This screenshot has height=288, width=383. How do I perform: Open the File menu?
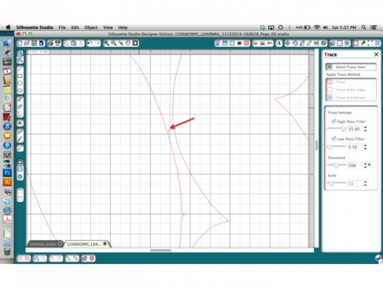tap(62, 27)
